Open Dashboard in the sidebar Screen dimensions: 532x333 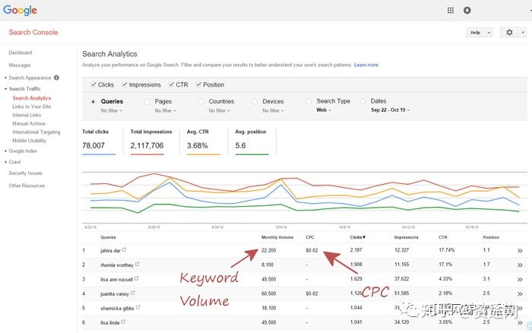click(21, 52)
